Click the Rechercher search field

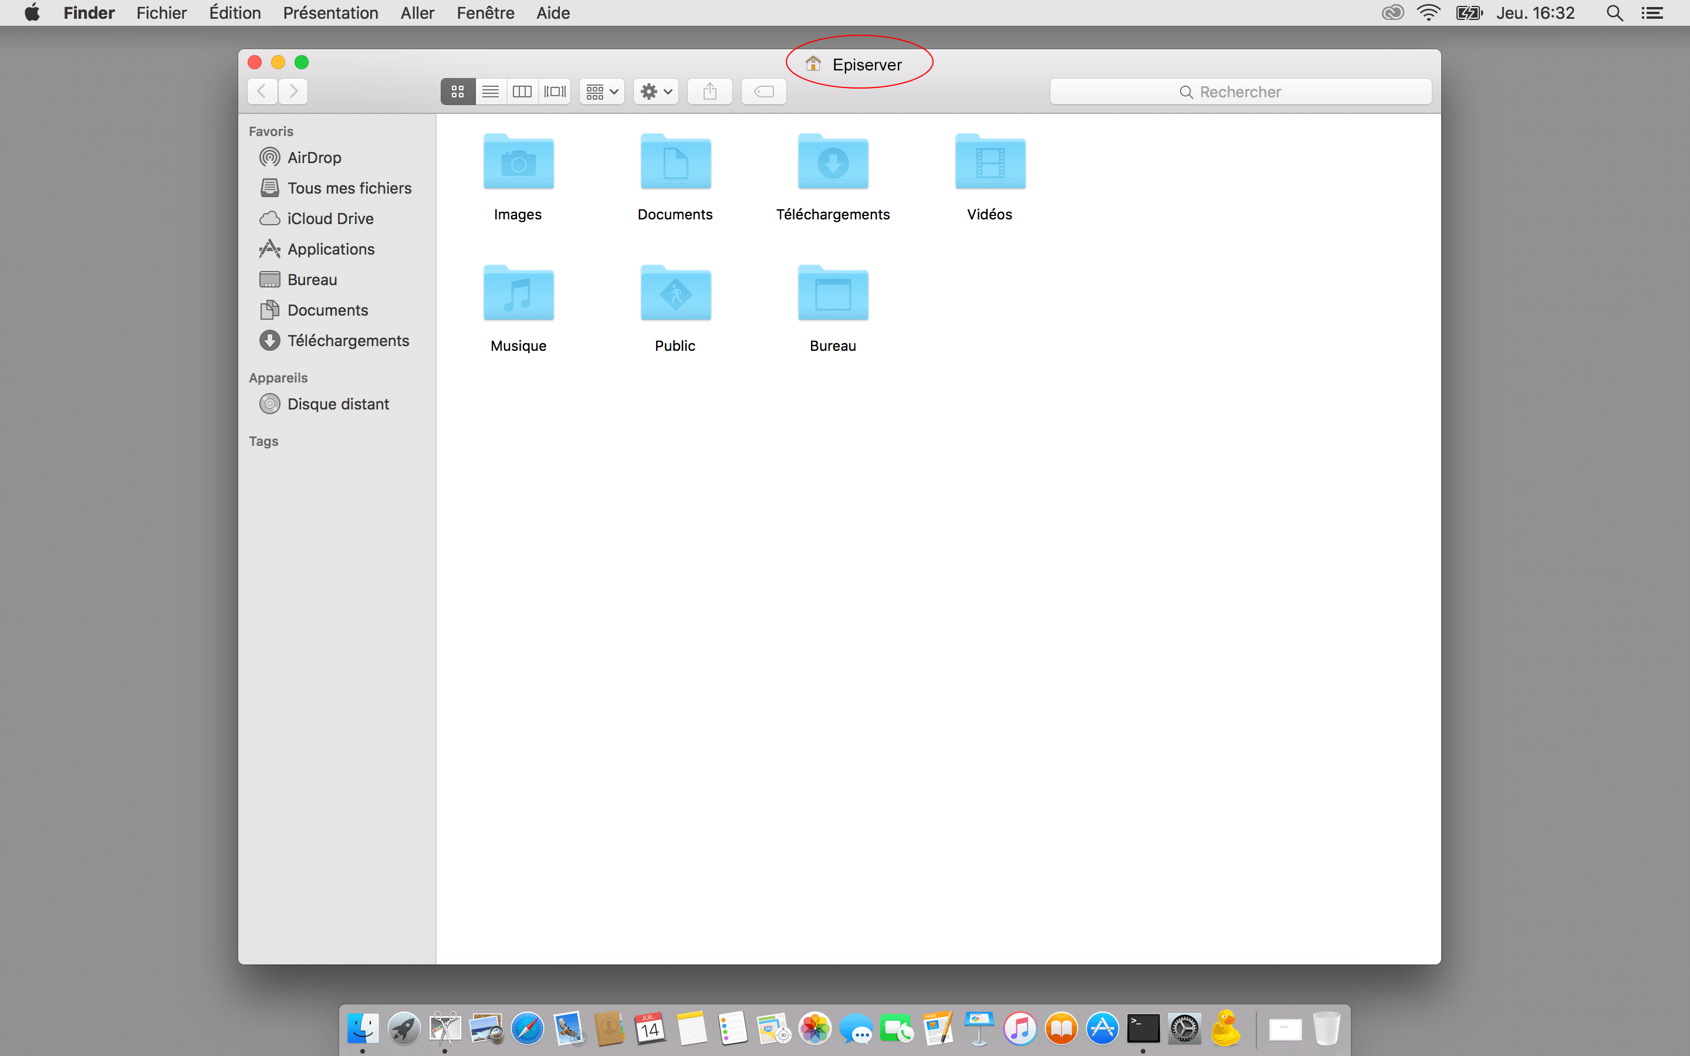1241,92
